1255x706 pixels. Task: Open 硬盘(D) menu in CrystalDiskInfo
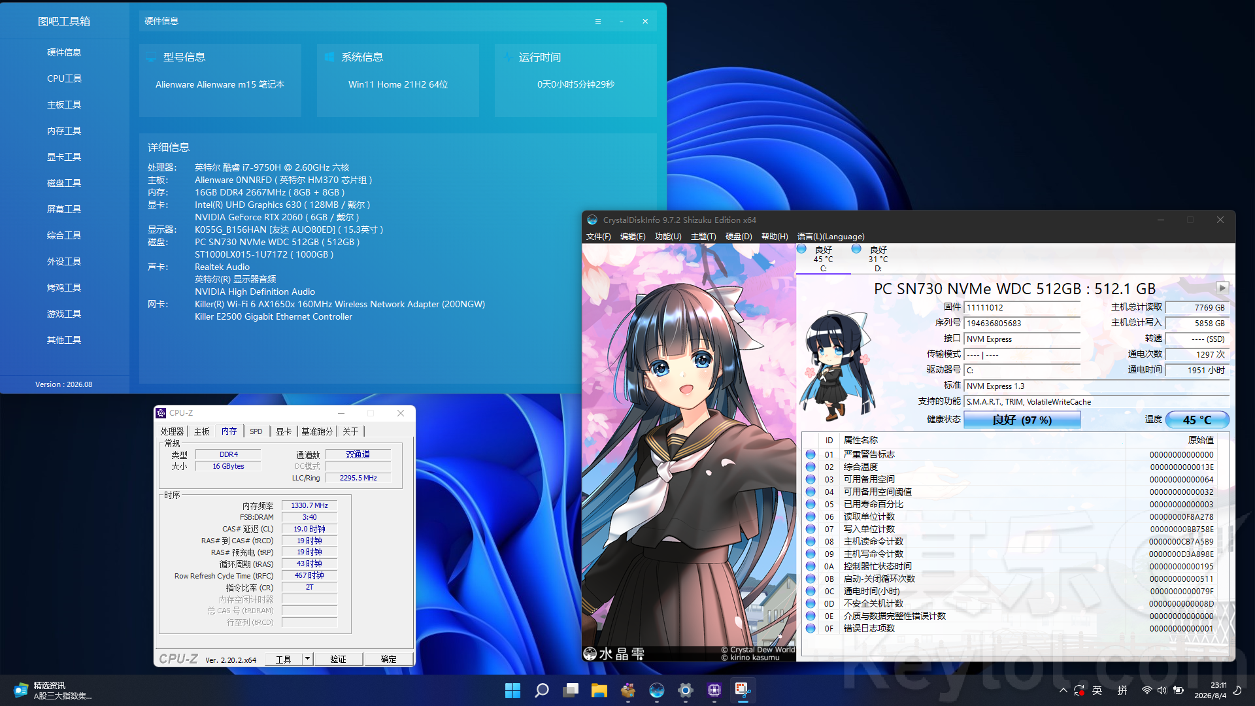tap(739, 237)
